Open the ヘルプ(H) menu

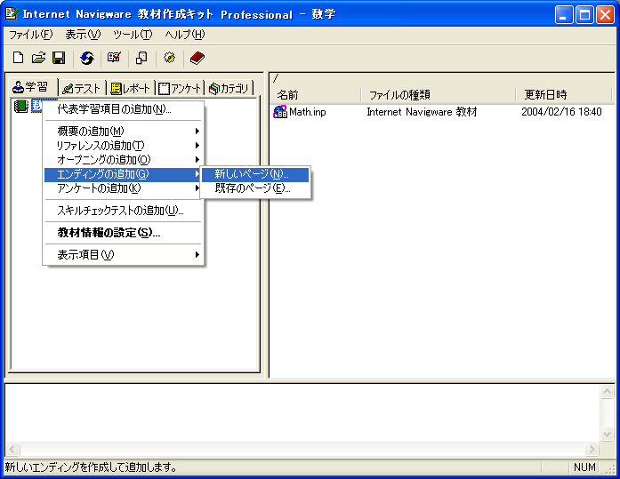click(185, 35)
